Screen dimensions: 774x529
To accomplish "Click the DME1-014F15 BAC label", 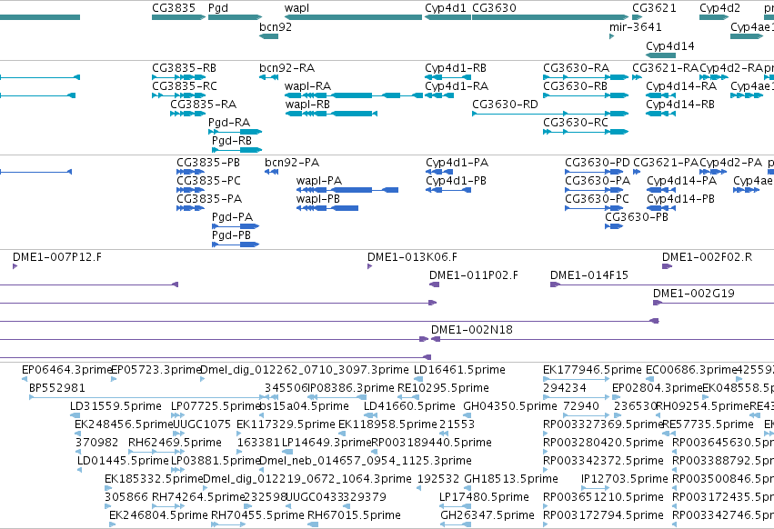I will [589, 275].
